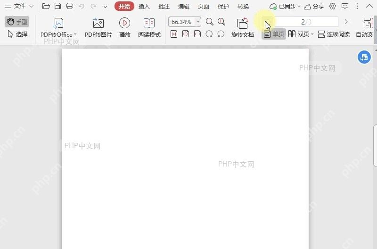Select the 选择 selection tool
Viewport: 377px width, 249px height.
click(x=17, y=34)
